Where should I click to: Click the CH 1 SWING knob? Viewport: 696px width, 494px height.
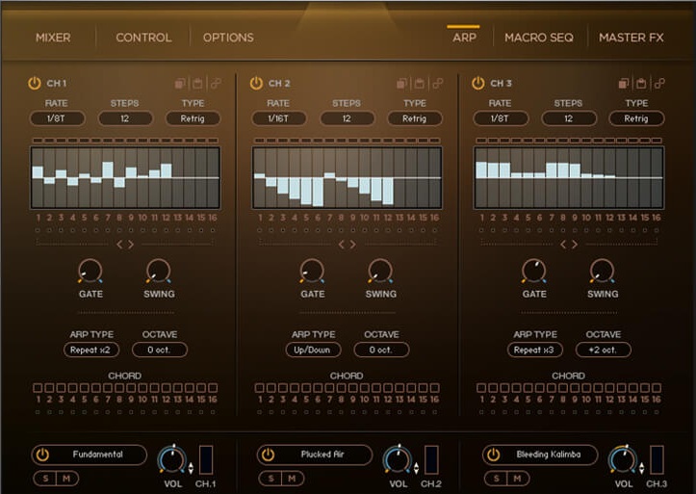pyautogui.click(x=159, y=271)
